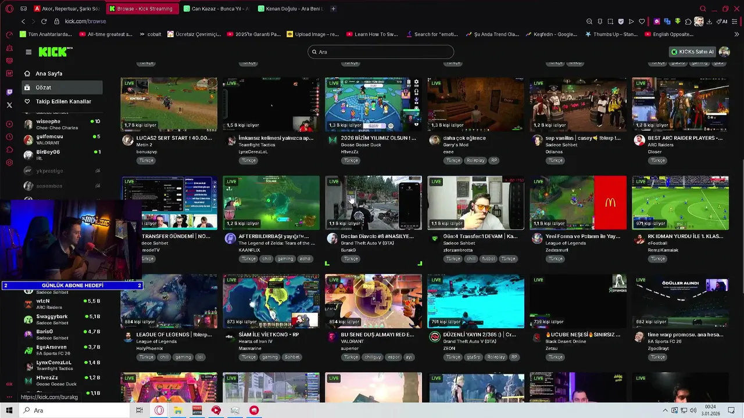Click the chillguy tag under BU SENE DUŞ ALMAYI
744x418 pixels.
point(373,357)
